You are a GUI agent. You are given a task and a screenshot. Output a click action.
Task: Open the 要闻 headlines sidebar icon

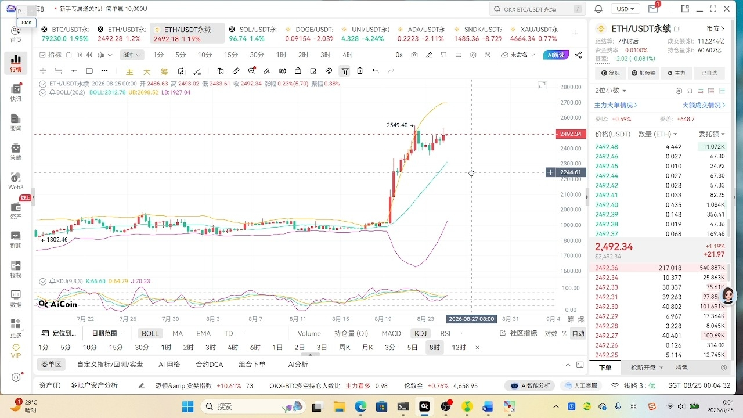pos(16,122)
